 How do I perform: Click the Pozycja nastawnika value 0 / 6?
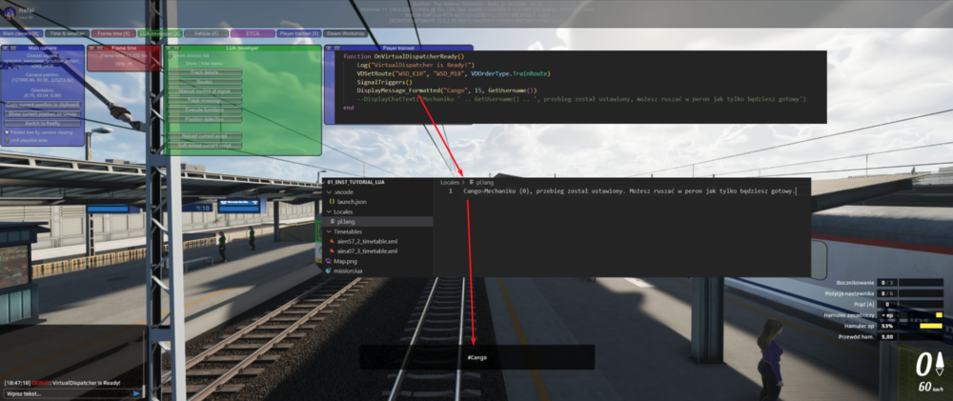(887, 293)
